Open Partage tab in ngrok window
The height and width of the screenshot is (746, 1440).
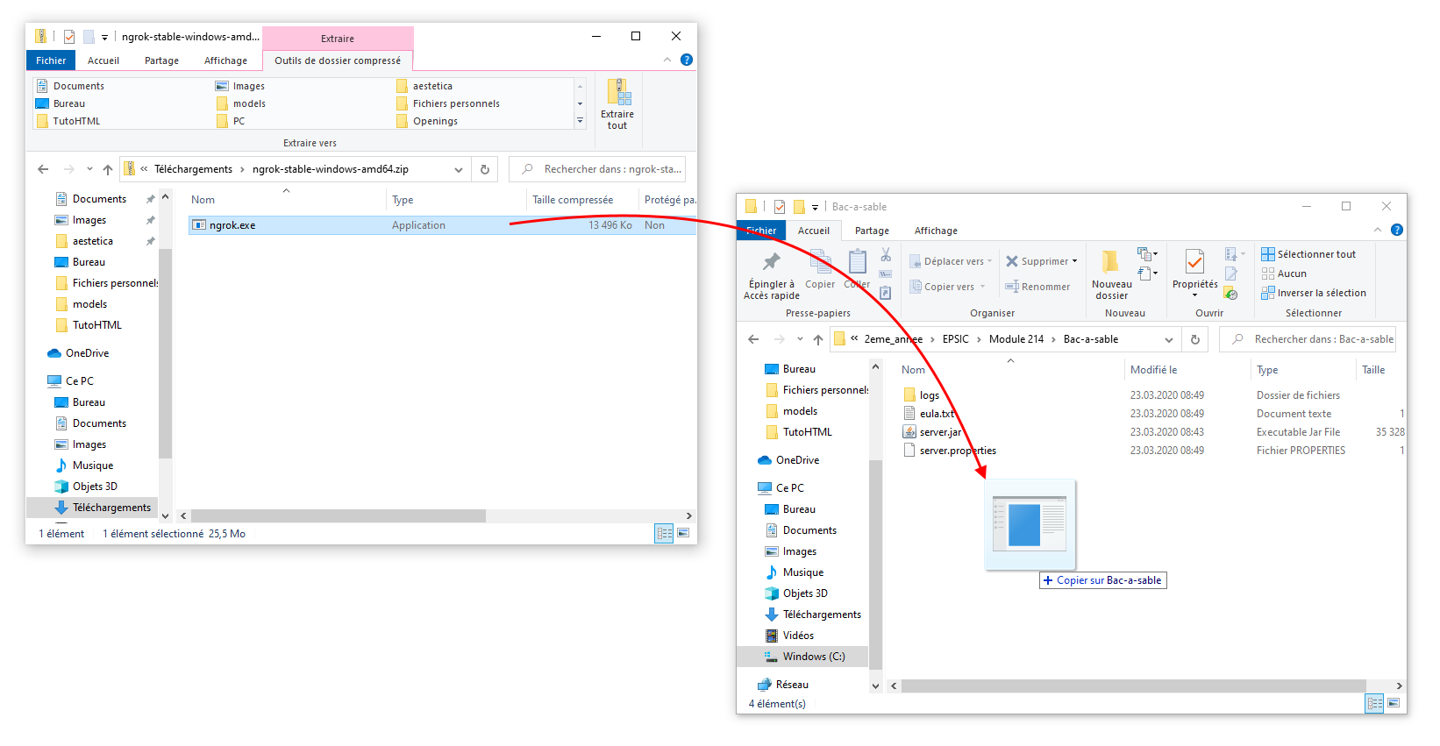point(161,60)
